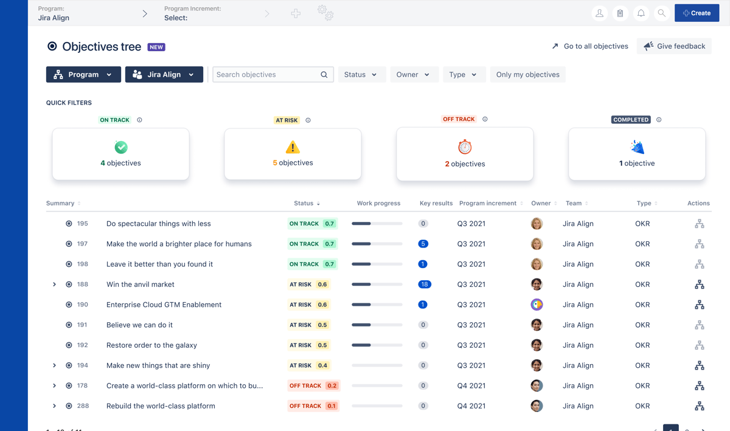This screenshot has width=730, height=431.
Task: Open hierarchy action for objective 197
Action: click(700, 244)
